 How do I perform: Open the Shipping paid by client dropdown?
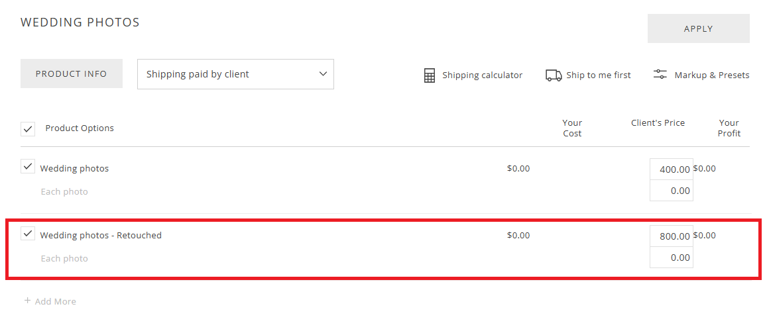(x=235, y=74)
